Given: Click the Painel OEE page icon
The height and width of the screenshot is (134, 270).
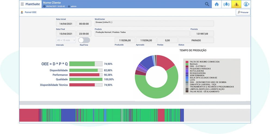Looking at the screenshot, I should (22, 13).
